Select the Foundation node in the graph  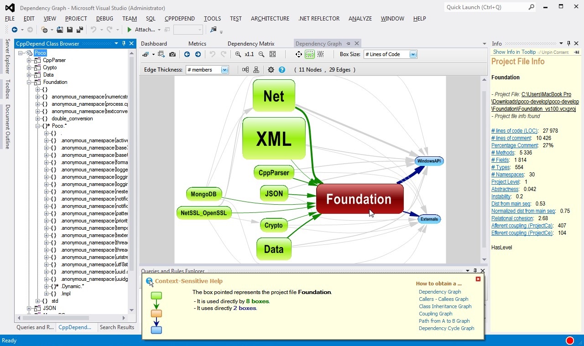pyautogui.click(x=360, y=199)
